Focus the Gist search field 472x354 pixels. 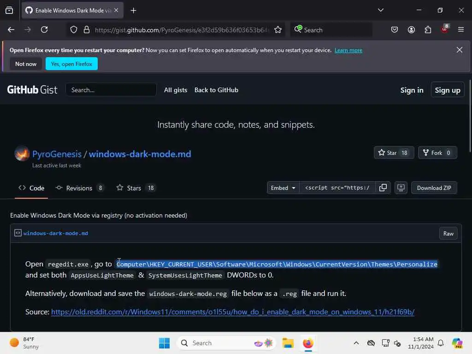111,90
